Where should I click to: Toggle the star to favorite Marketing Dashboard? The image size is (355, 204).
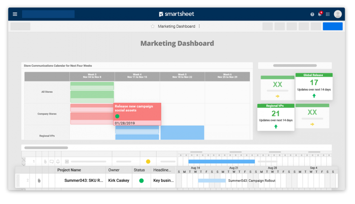(x=152, y=26)
